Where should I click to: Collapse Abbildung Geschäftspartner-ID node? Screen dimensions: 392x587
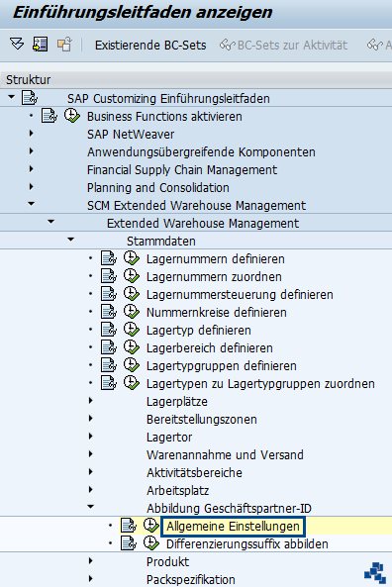pos(91,507)
